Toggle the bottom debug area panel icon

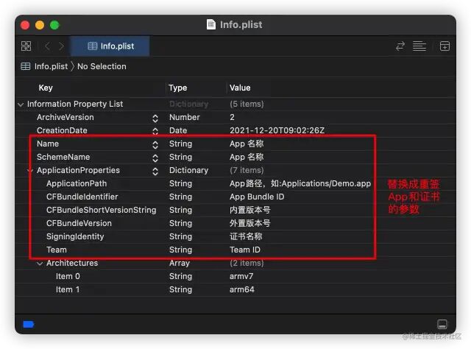coord(442,325)
